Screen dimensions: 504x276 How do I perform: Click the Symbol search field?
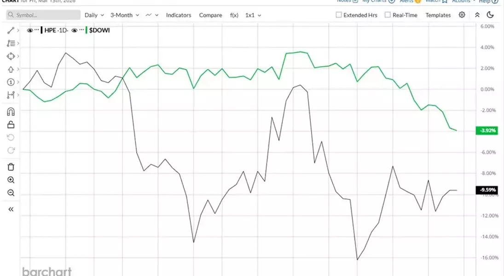click(44, 15)
